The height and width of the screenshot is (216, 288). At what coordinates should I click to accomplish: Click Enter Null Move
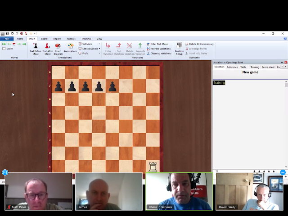click(157, 44)
